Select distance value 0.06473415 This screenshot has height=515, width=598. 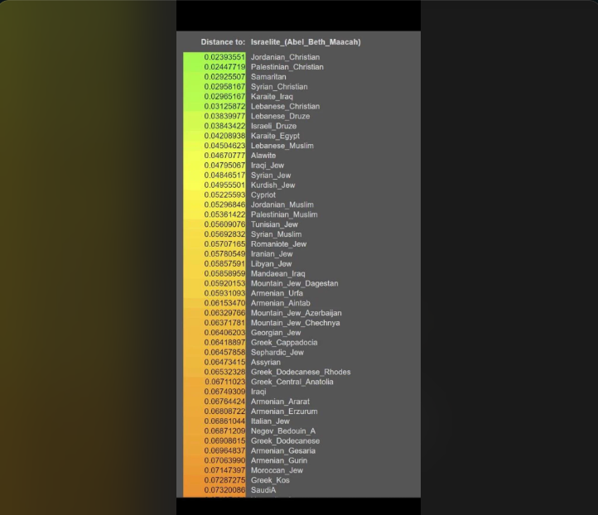(224, 362)
